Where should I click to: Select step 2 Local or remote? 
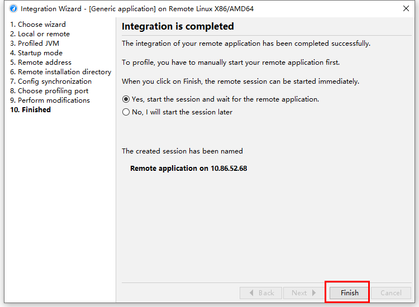(x=40, y=34)
